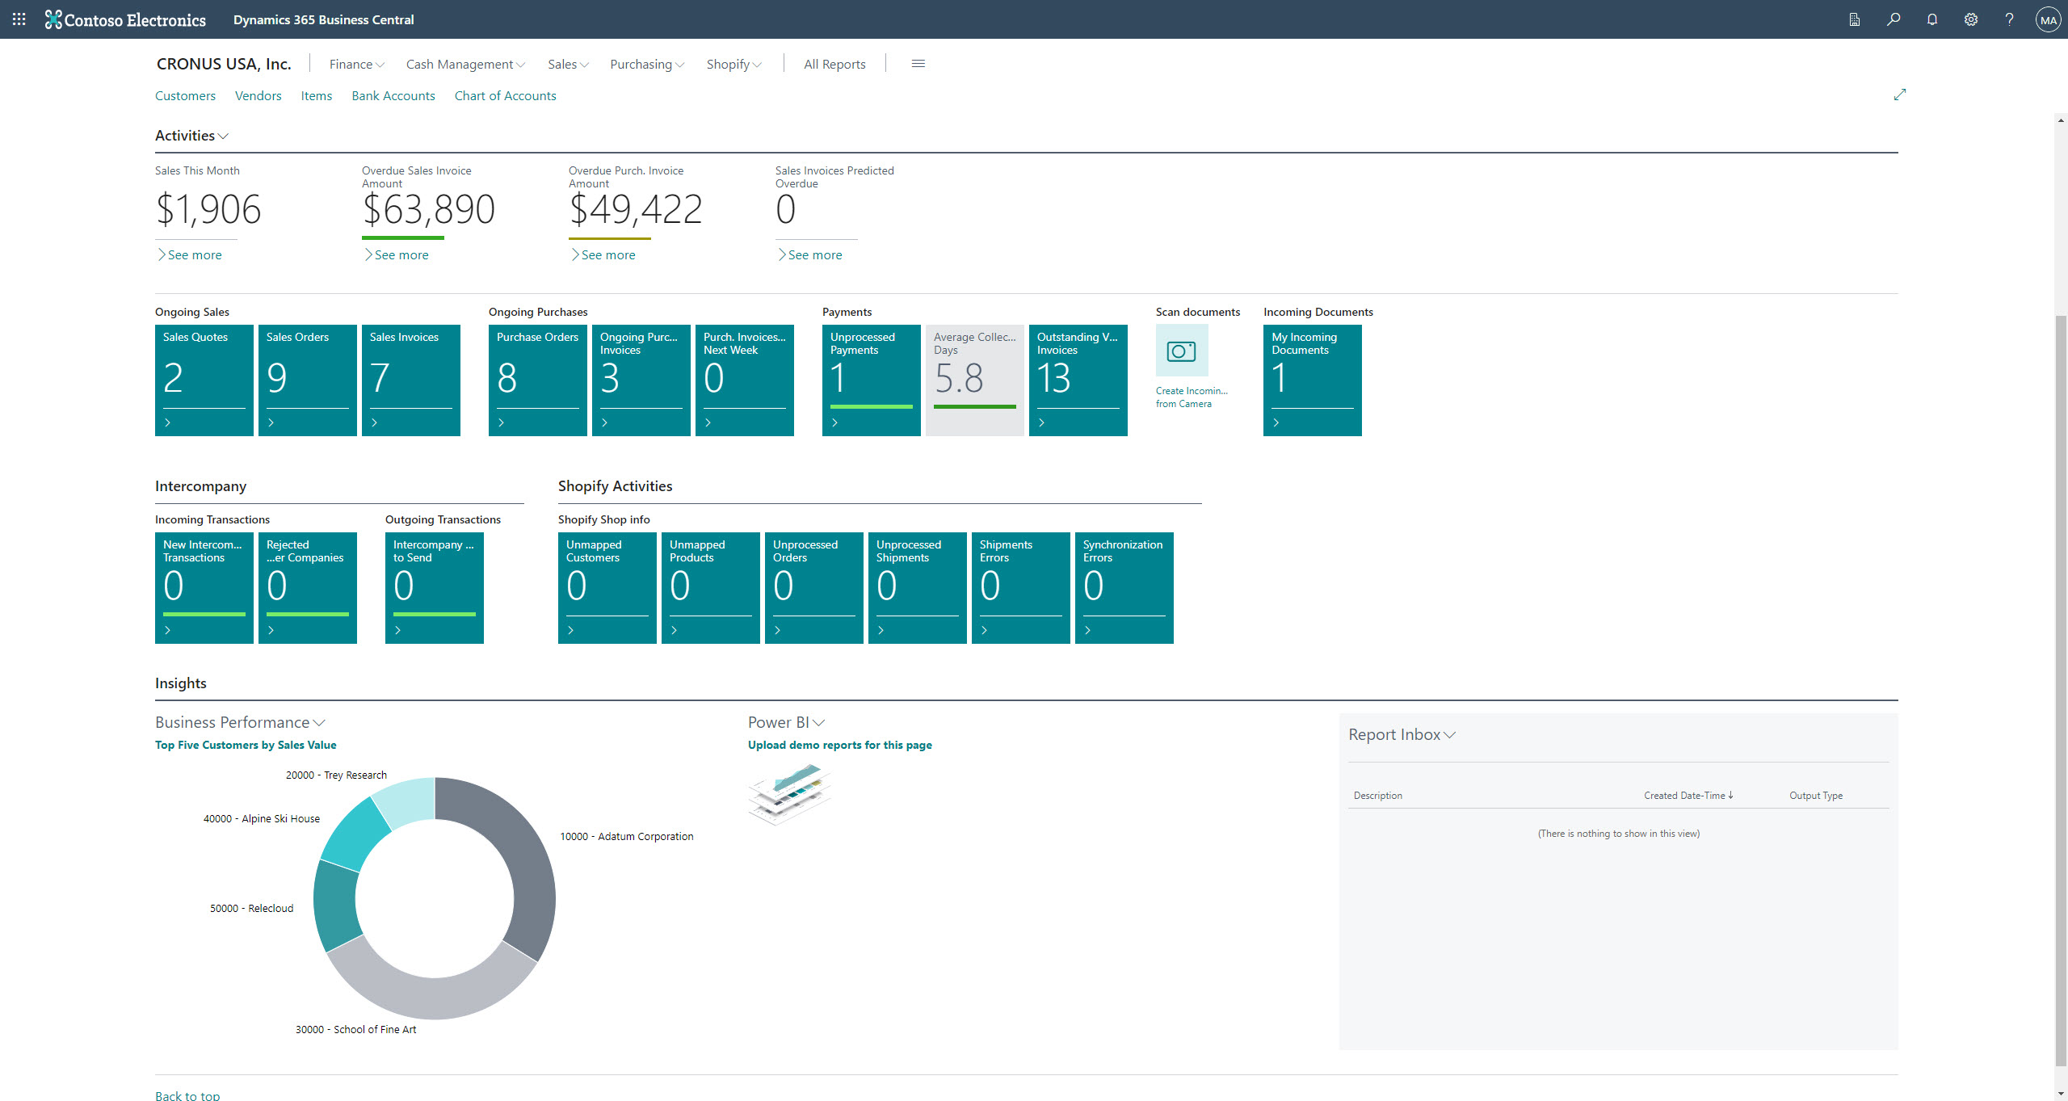Go to Bank Accounts

(x=393, y=95)
